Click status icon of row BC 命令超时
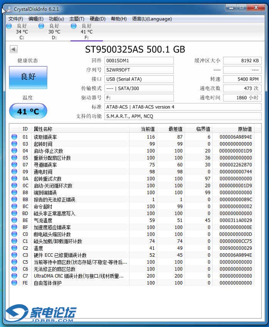Viewport: 269px width, 327px height. [x=14, y=206]
